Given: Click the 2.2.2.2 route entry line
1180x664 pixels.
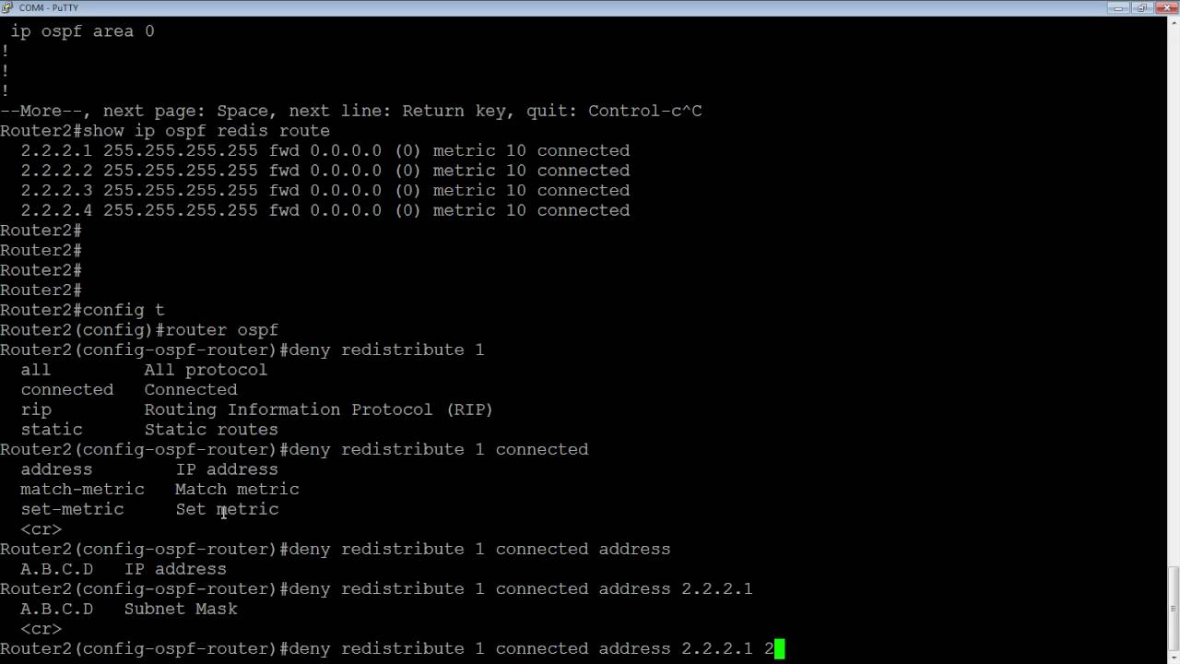Looking at the screenshot, I should coord(325,171).
